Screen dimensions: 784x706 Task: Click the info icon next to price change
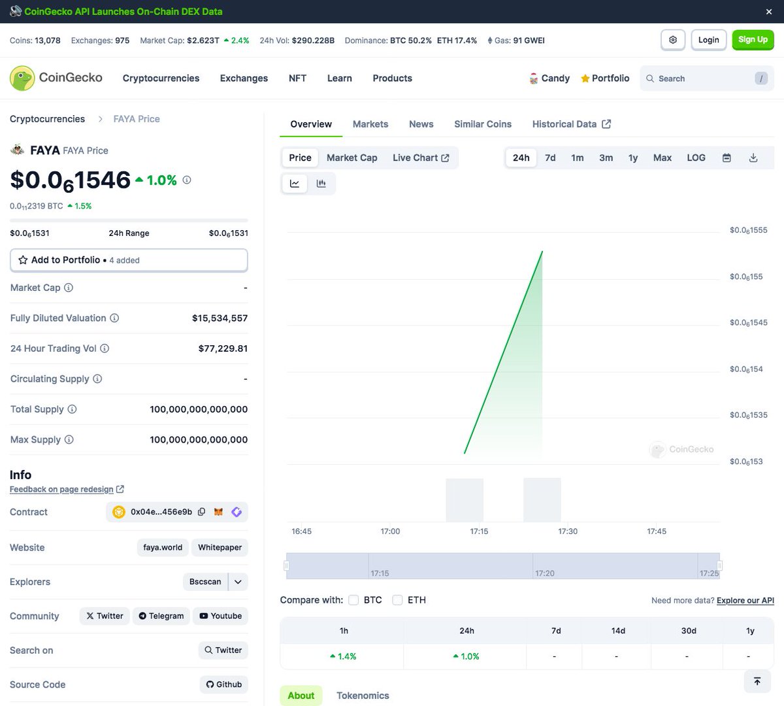(x=187, y=180)
